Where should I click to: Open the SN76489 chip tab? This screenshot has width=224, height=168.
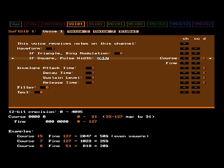pyautogui.click(x=53, y=24)
